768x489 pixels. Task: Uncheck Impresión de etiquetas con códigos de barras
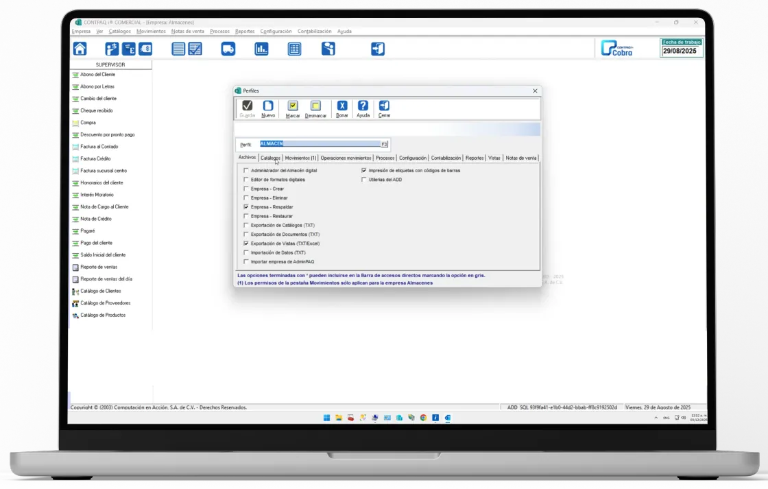pos(364,171)
